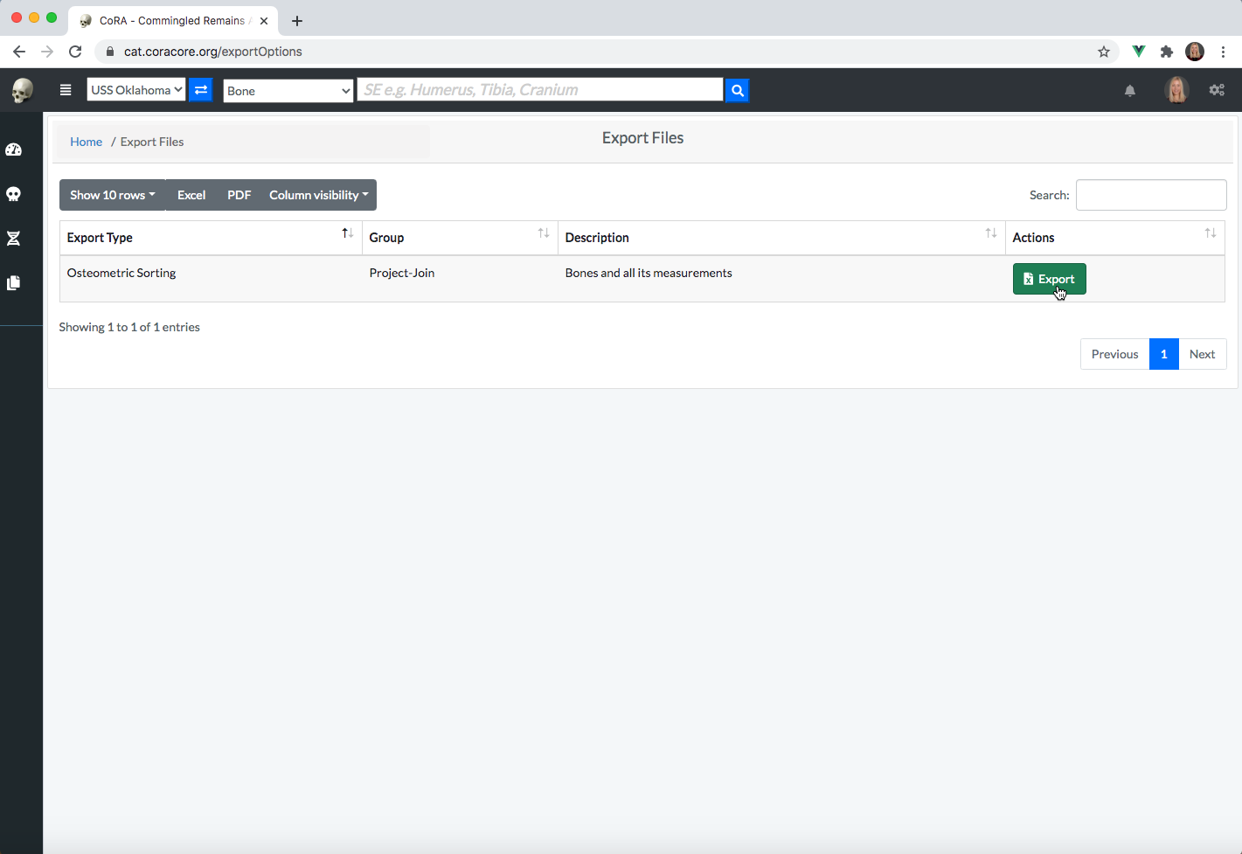Click the table Search input field

(1151, 195)
